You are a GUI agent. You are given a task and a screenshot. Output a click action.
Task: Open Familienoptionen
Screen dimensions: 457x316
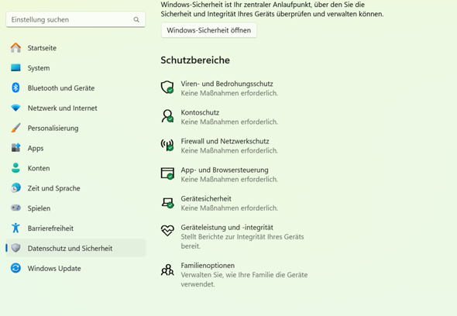click(x=208, y=266)
